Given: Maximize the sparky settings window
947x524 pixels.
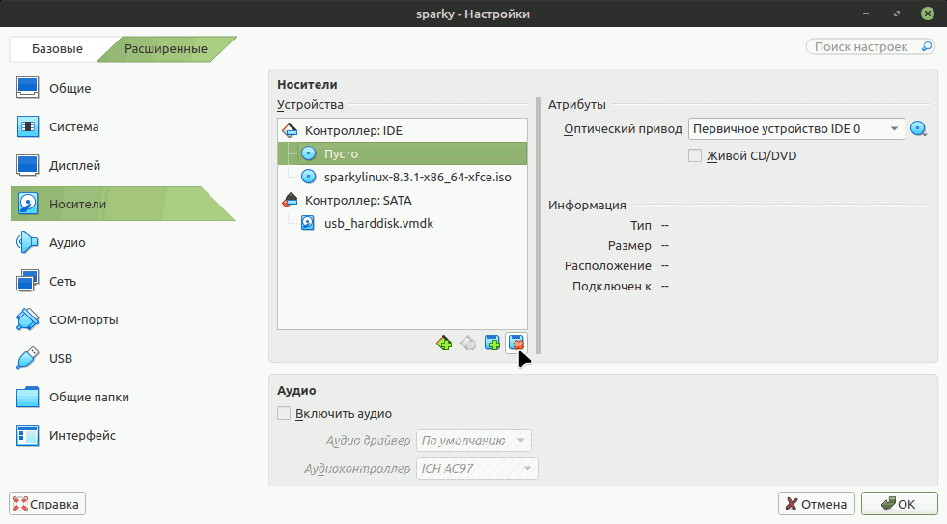Looking at the screenshot, I should (897, 14).
